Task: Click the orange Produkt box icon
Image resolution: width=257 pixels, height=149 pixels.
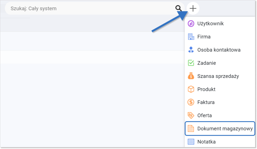Action: [191, 89]
